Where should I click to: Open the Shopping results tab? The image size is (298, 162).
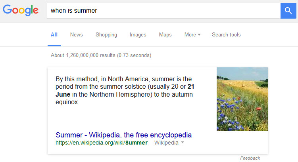tap(106, 35)
